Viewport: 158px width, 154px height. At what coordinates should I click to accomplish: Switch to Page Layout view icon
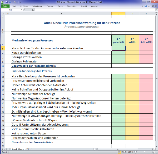(122, 152)
